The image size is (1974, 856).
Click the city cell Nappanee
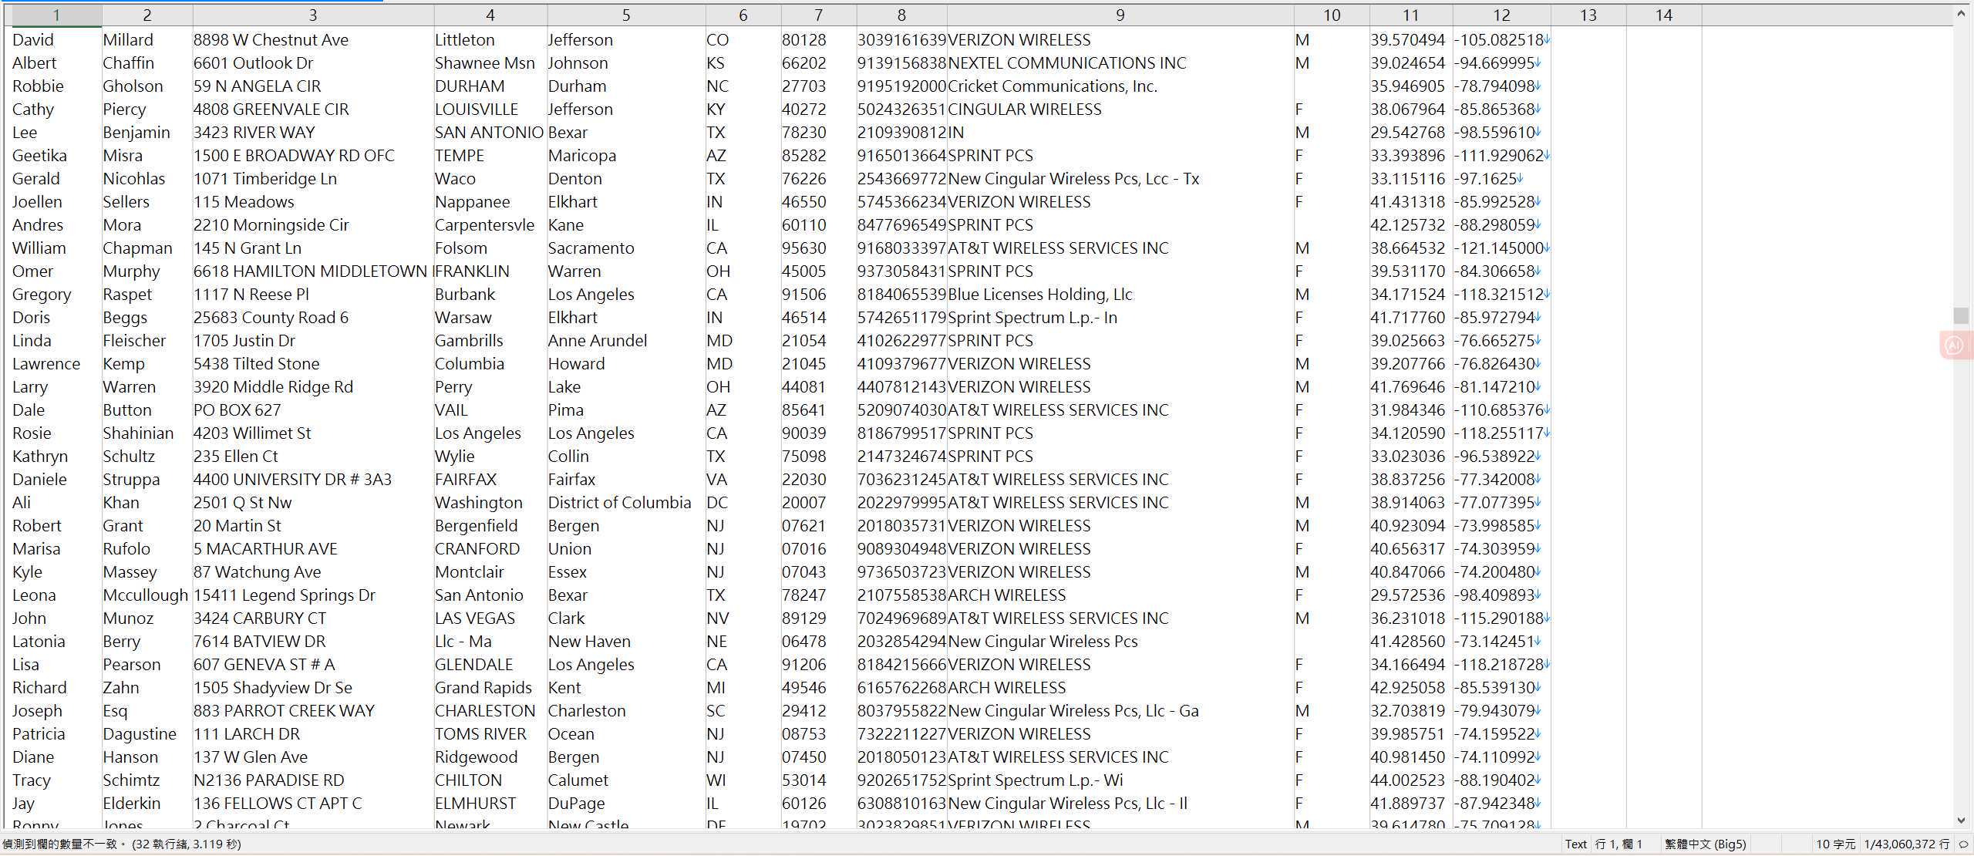point(473,202)
